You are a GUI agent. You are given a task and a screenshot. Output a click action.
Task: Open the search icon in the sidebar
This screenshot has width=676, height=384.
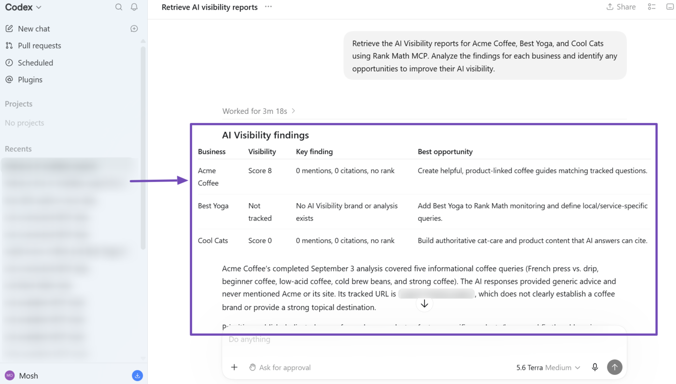coord(119,7)
